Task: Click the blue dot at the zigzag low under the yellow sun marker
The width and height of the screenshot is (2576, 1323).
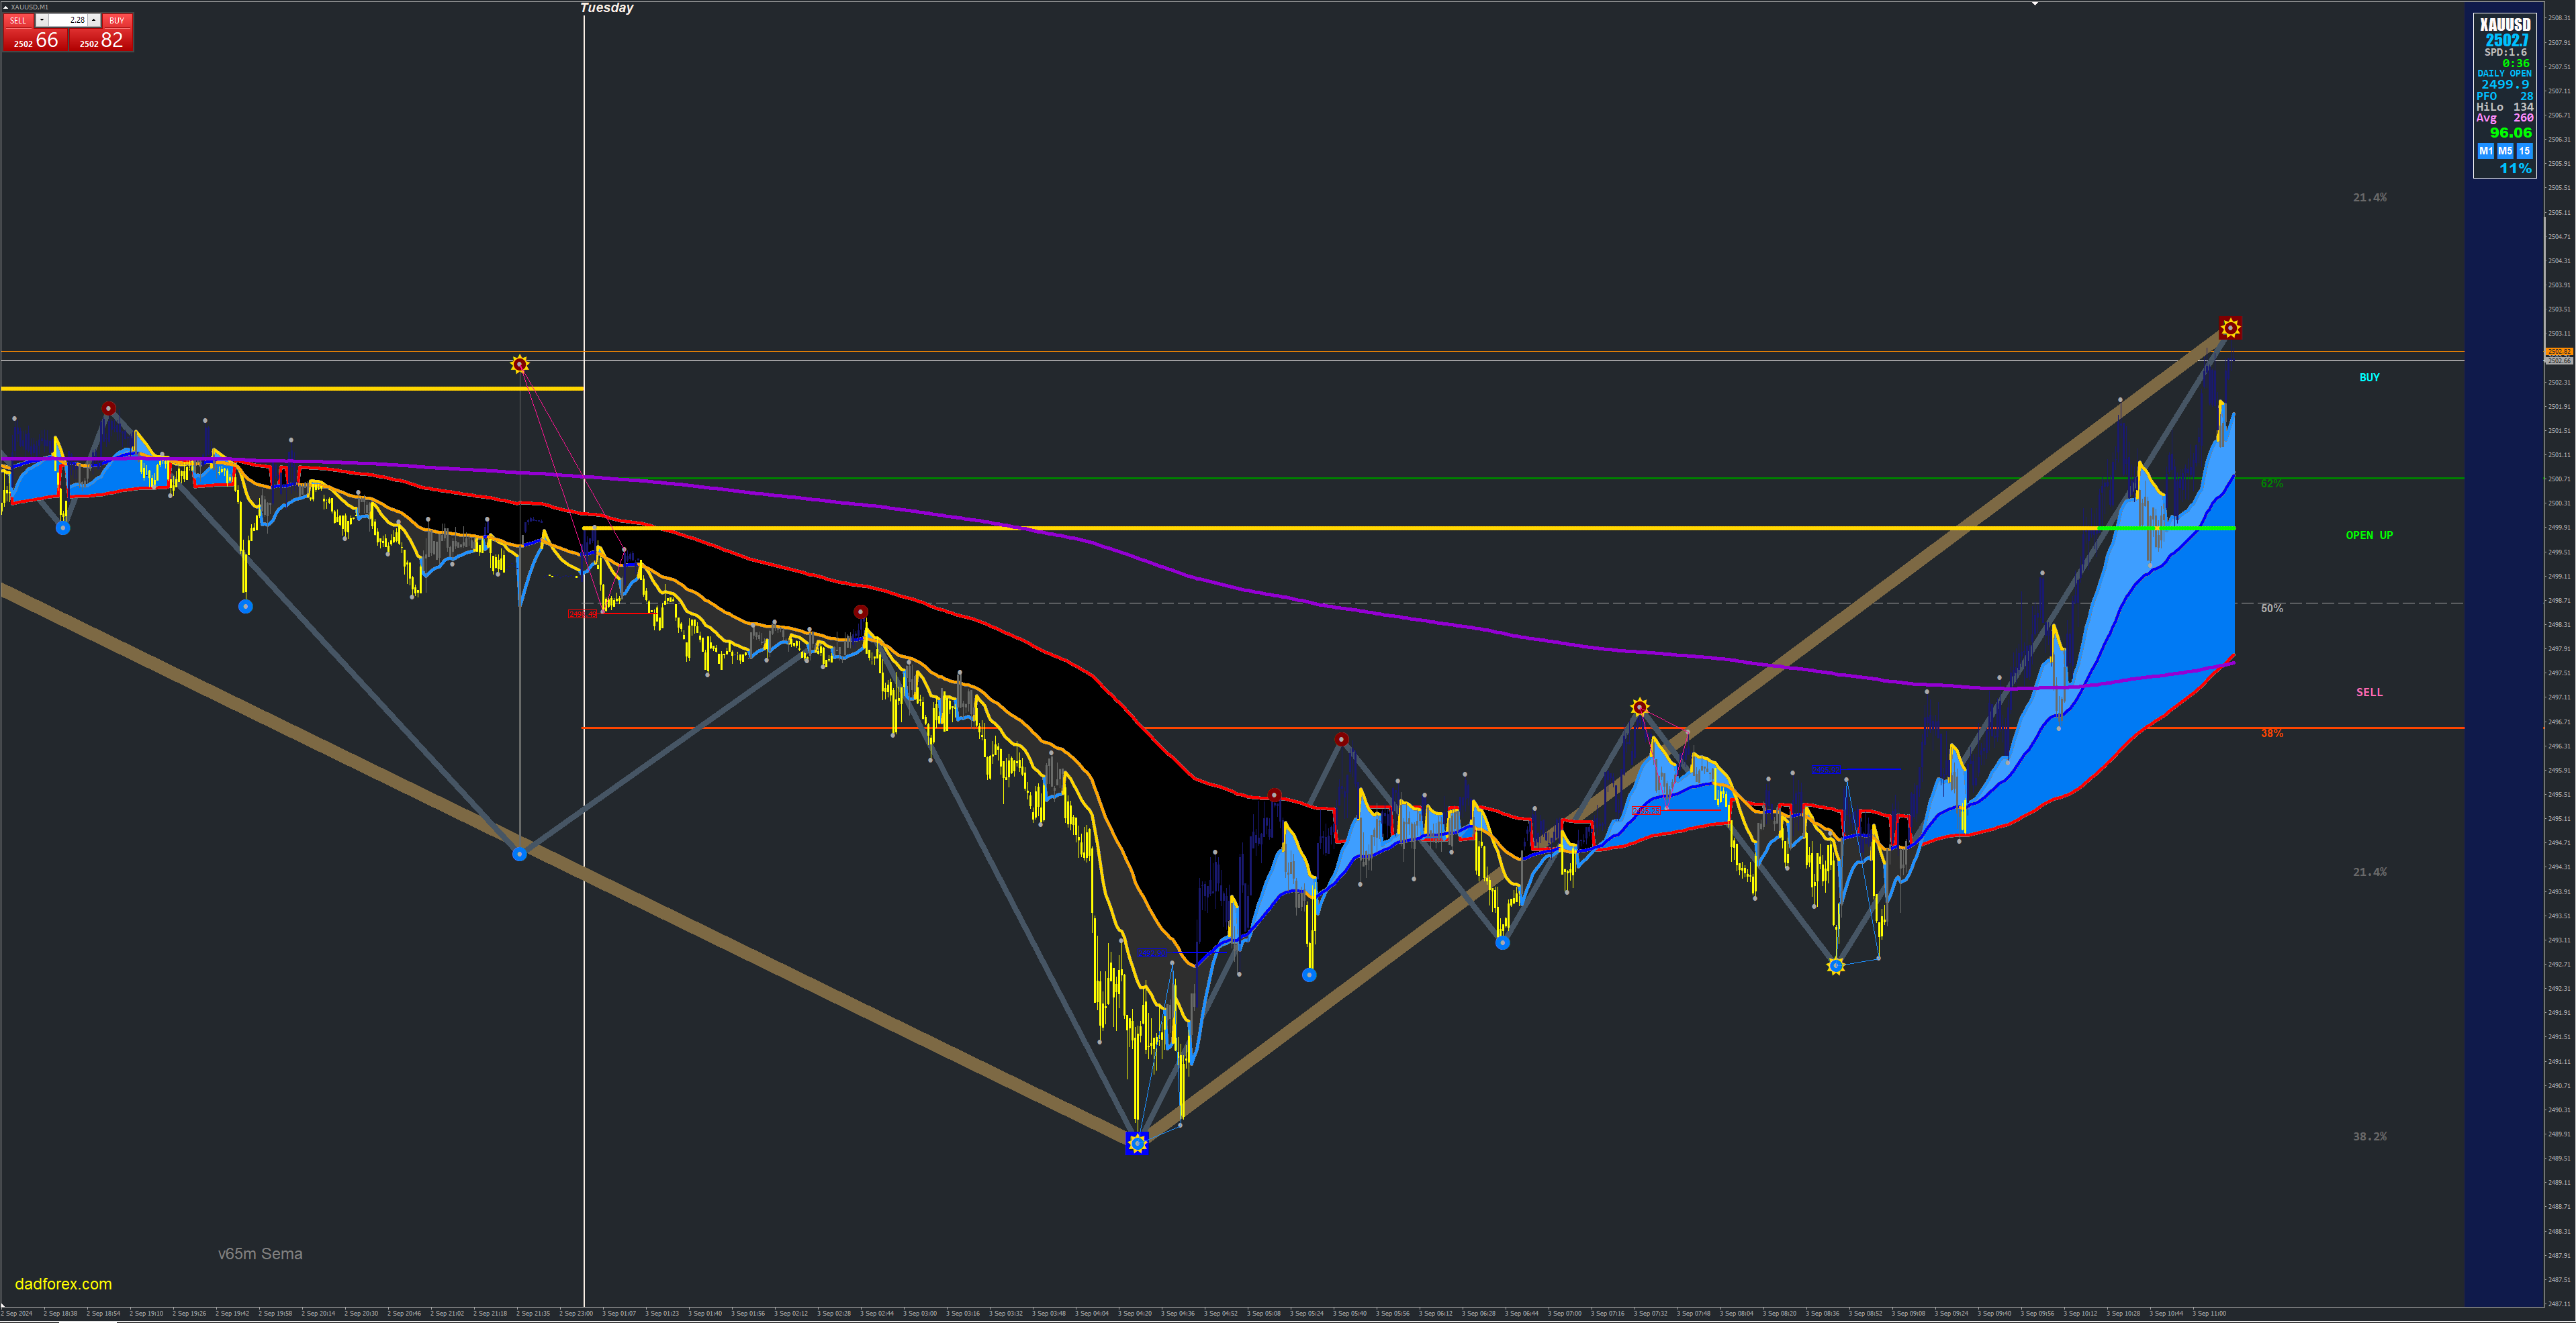Action: tap(519, 854)
